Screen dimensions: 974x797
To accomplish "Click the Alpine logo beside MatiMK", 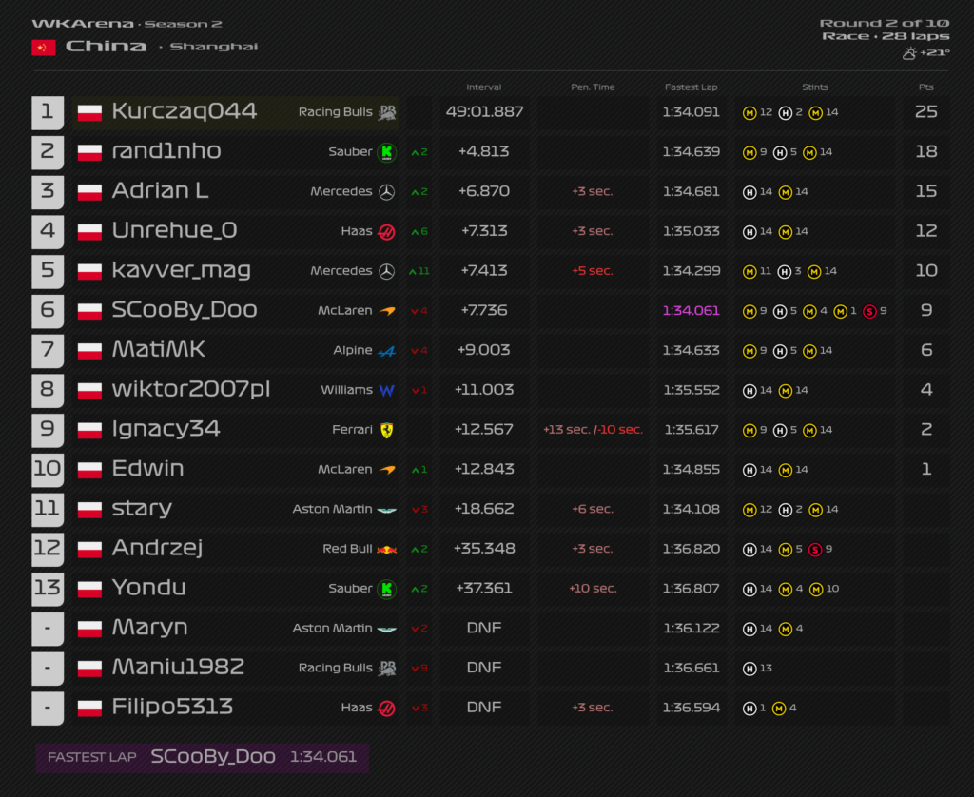I will 386,351.
